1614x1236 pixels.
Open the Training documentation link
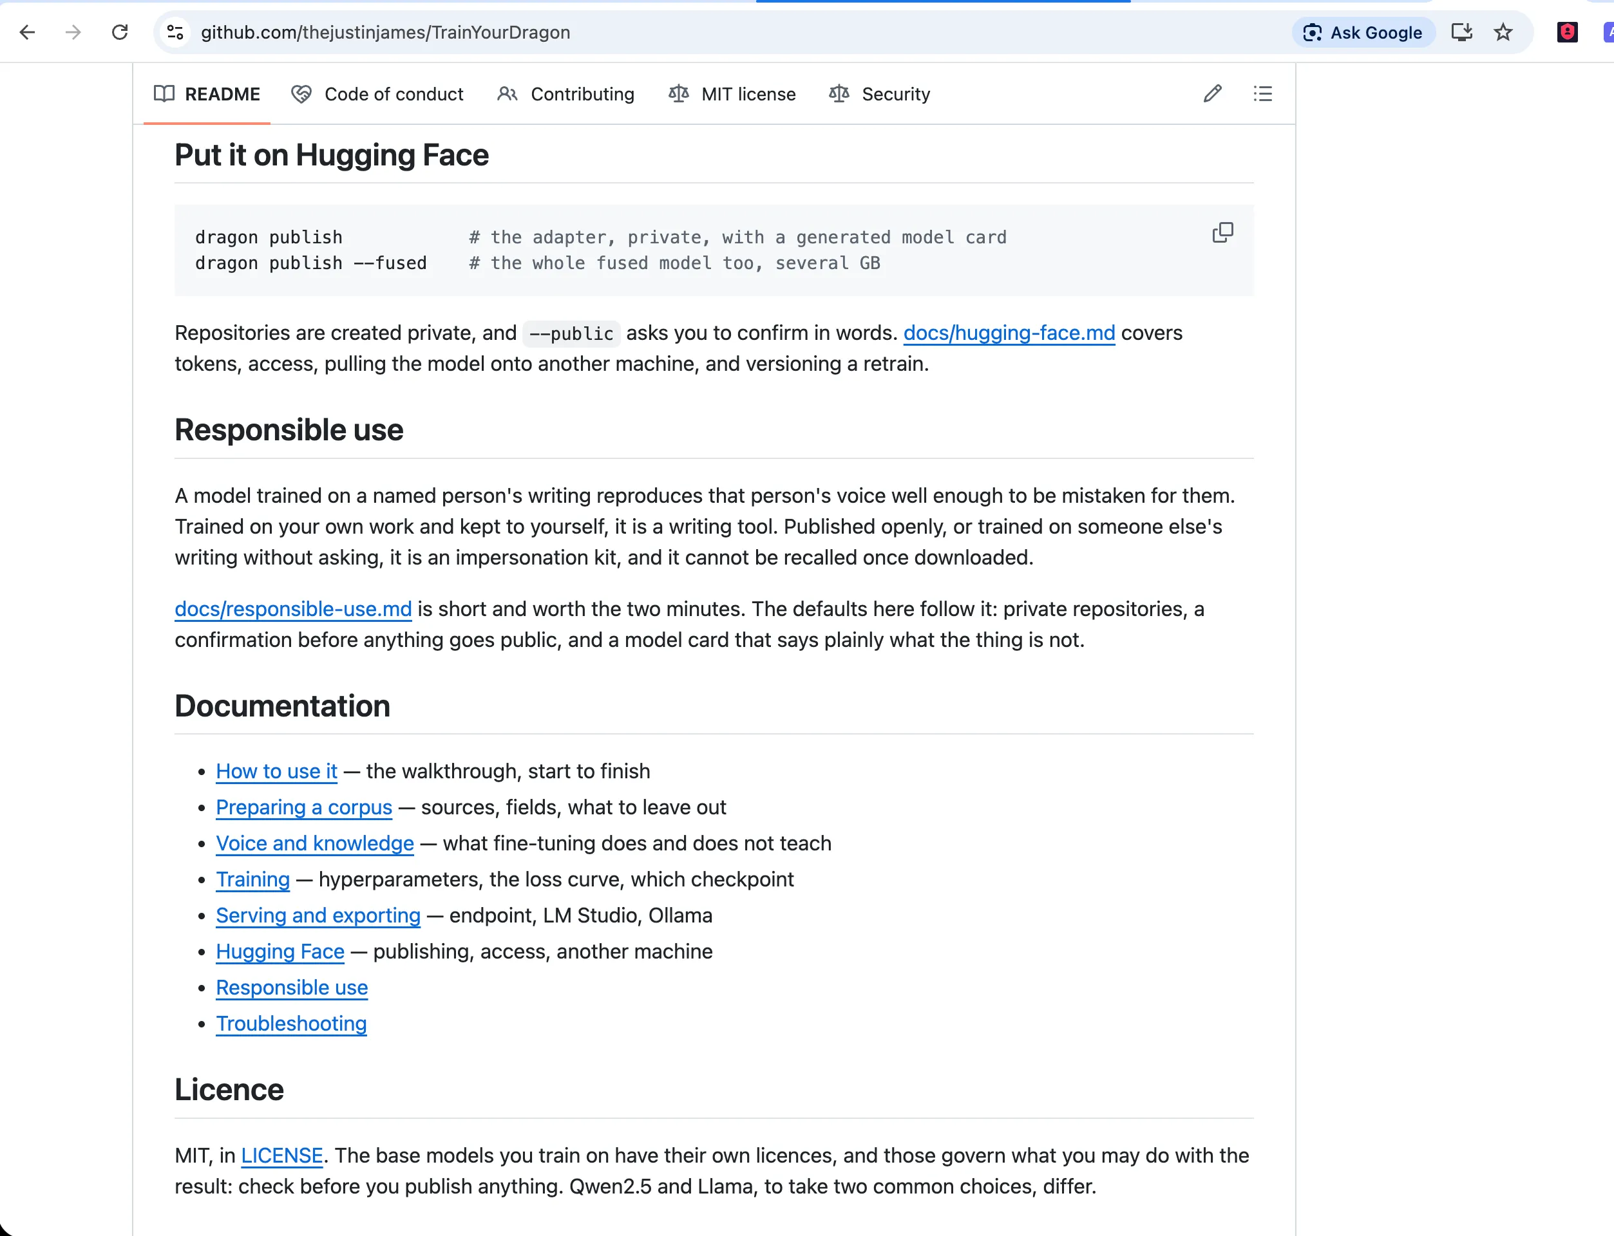click(x=253, y=879)
